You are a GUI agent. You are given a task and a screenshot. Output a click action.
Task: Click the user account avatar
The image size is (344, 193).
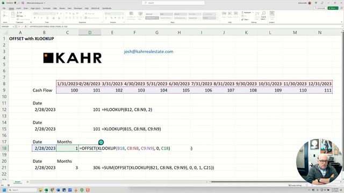[x=310, y=3]
